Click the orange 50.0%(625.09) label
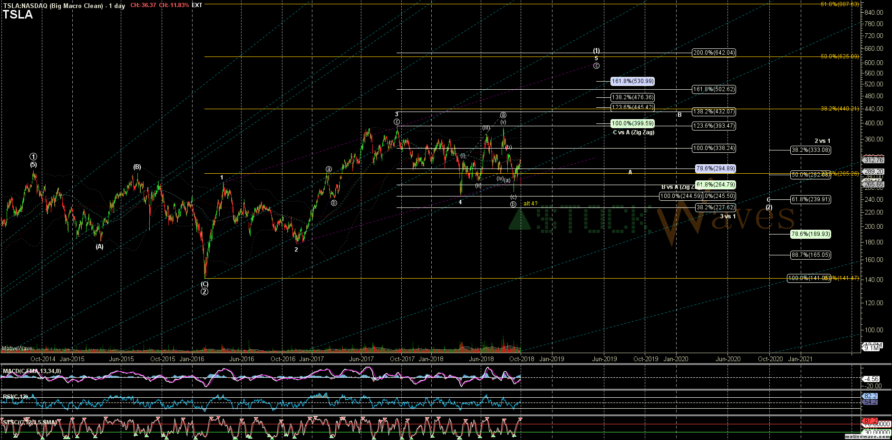The height and width of the screenshot is (440, 892). click(x=840, y=56)
